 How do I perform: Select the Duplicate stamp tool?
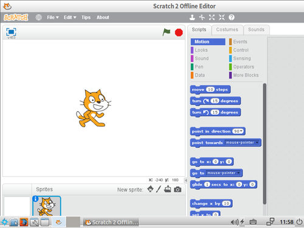(x=192, y=18)
